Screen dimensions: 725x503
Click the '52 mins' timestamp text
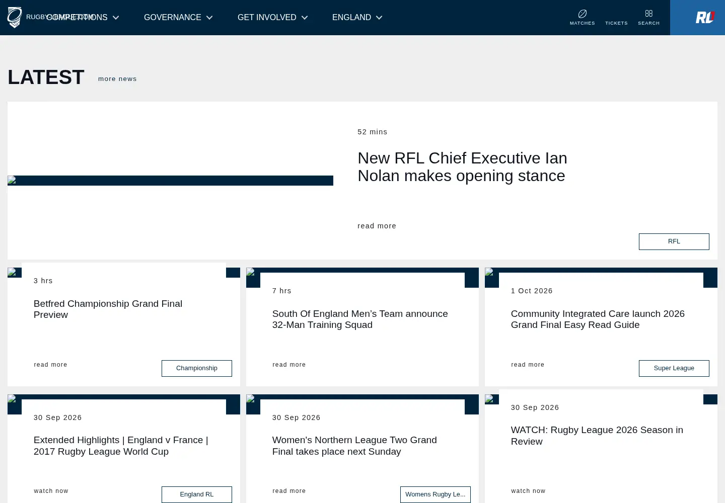(373, 132)
